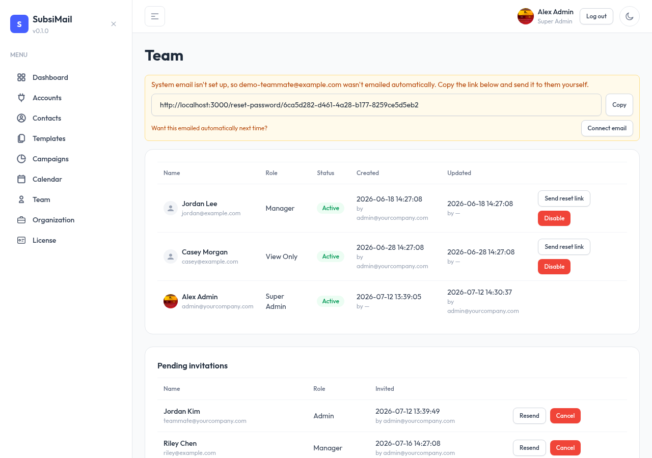Image resolution: width=652 pixels, height=458 pixels.
Task: Copy the reset password link
Action: [x=619, y=105]
